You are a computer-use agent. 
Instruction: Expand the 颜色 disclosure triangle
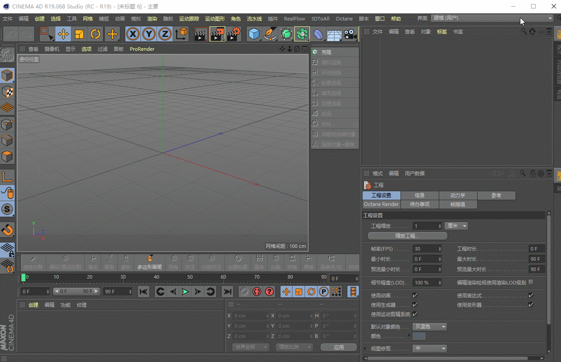coord(409,335)
